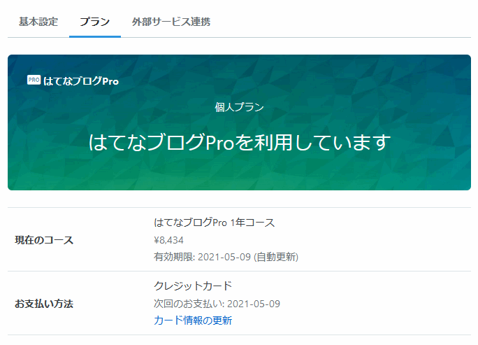478x345 pixels.
Task: Click the クレジットカード payment text
Action: 193,286
